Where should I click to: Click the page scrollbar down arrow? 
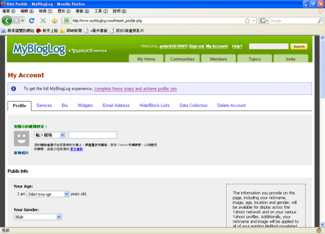[322, 224]
